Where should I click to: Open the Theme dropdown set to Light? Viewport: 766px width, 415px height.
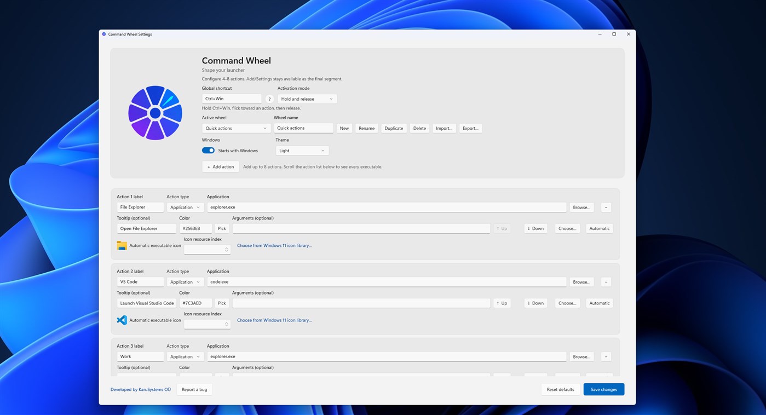[302, 151]
